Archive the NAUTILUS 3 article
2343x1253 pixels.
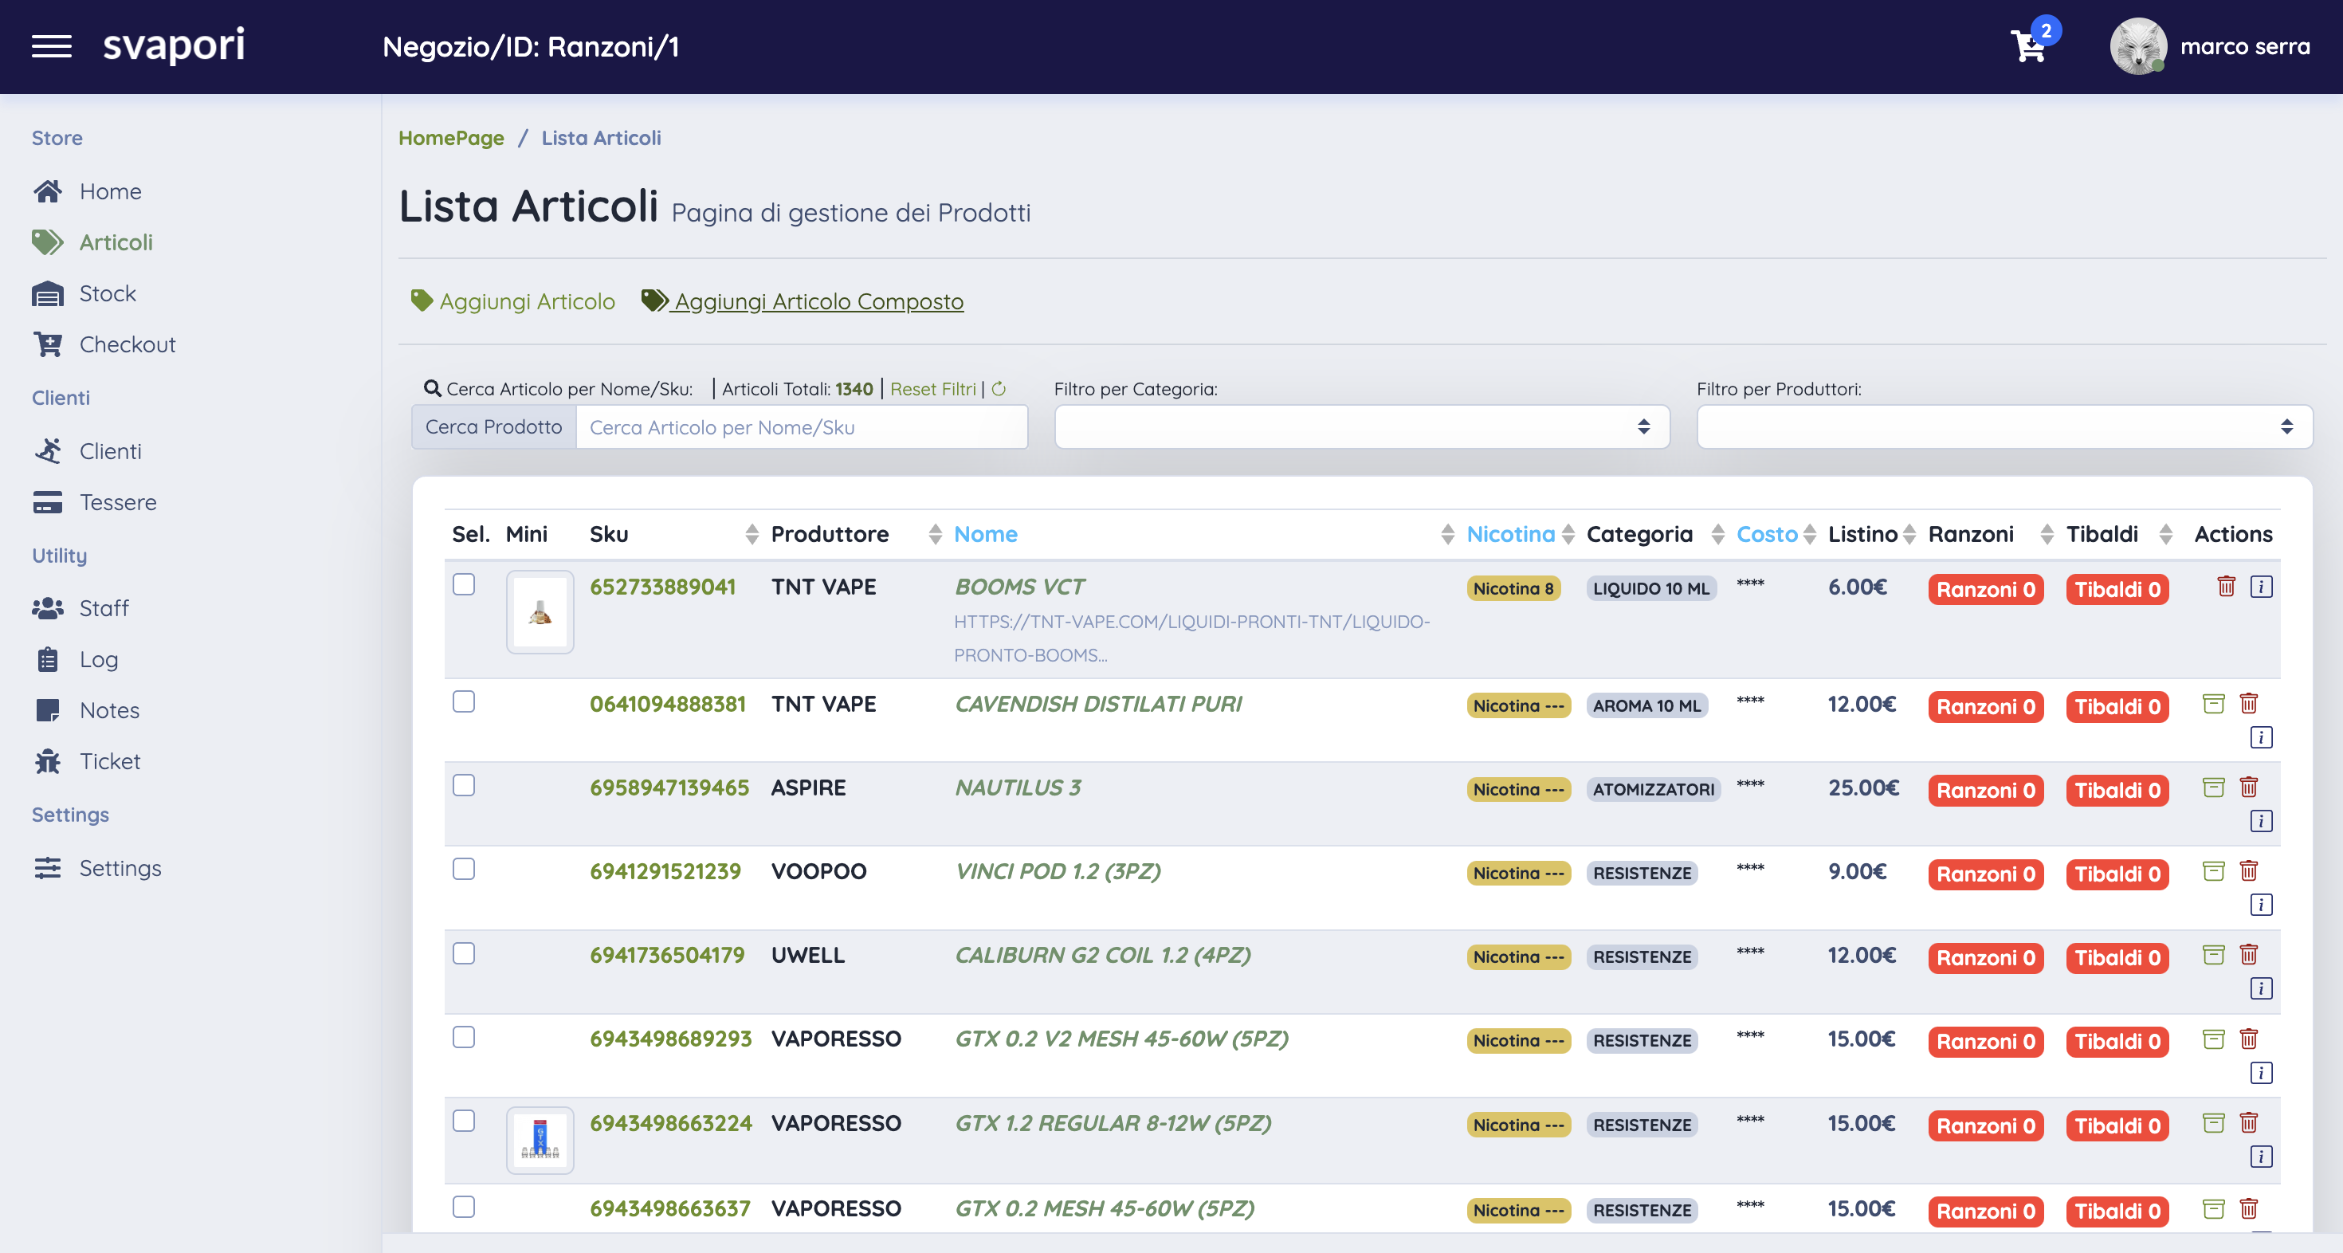[2213, 787]
